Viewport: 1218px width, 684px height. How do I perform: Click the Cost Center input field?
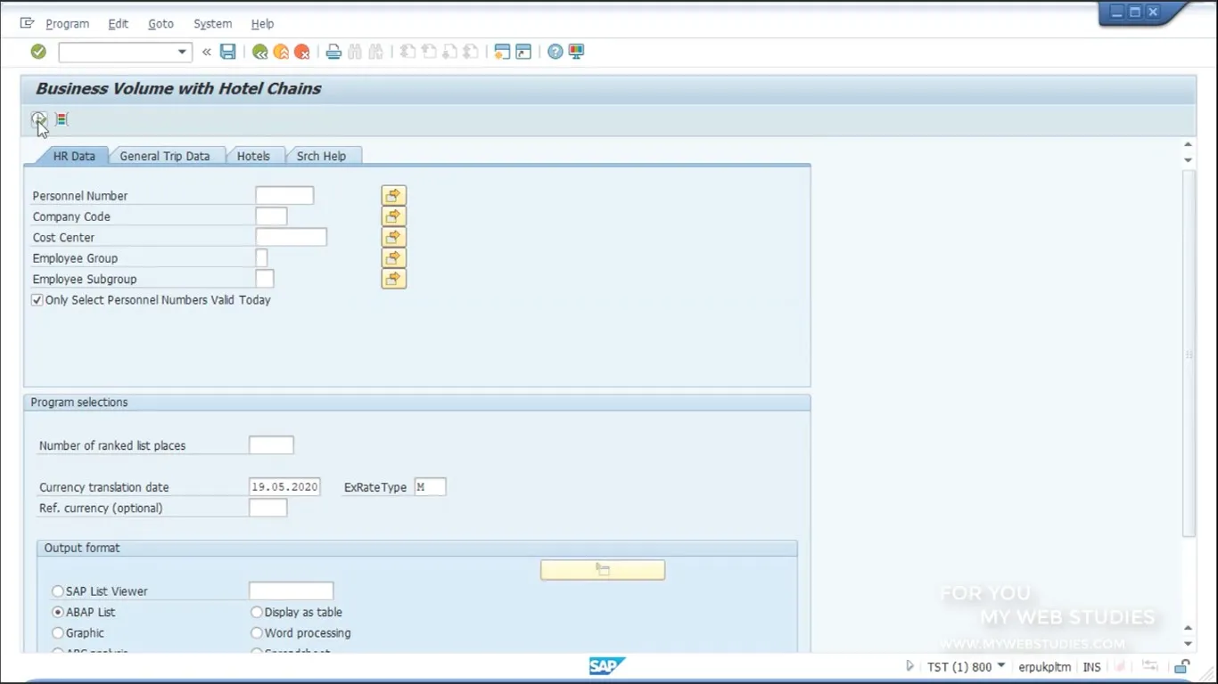click(x=292, y=237)
